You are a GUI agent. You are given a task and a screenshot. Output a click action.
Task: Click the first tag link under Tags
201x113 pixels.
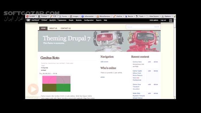coord(45,68)
